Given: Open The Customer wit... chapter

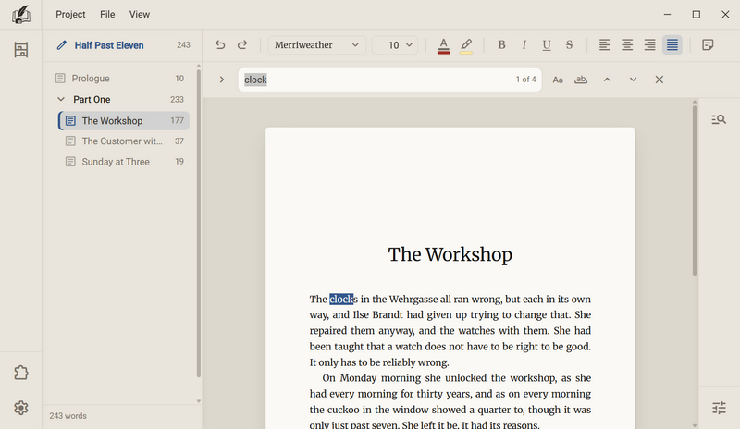Looking at the screenshot, I should [124, 141].
